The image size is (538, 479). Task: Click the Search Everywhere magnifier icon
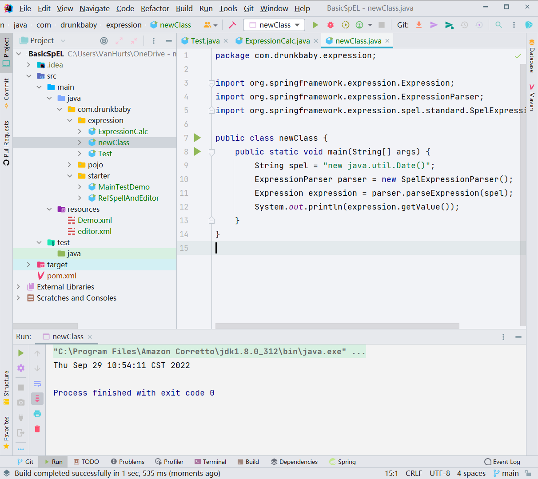coord(499,25)
